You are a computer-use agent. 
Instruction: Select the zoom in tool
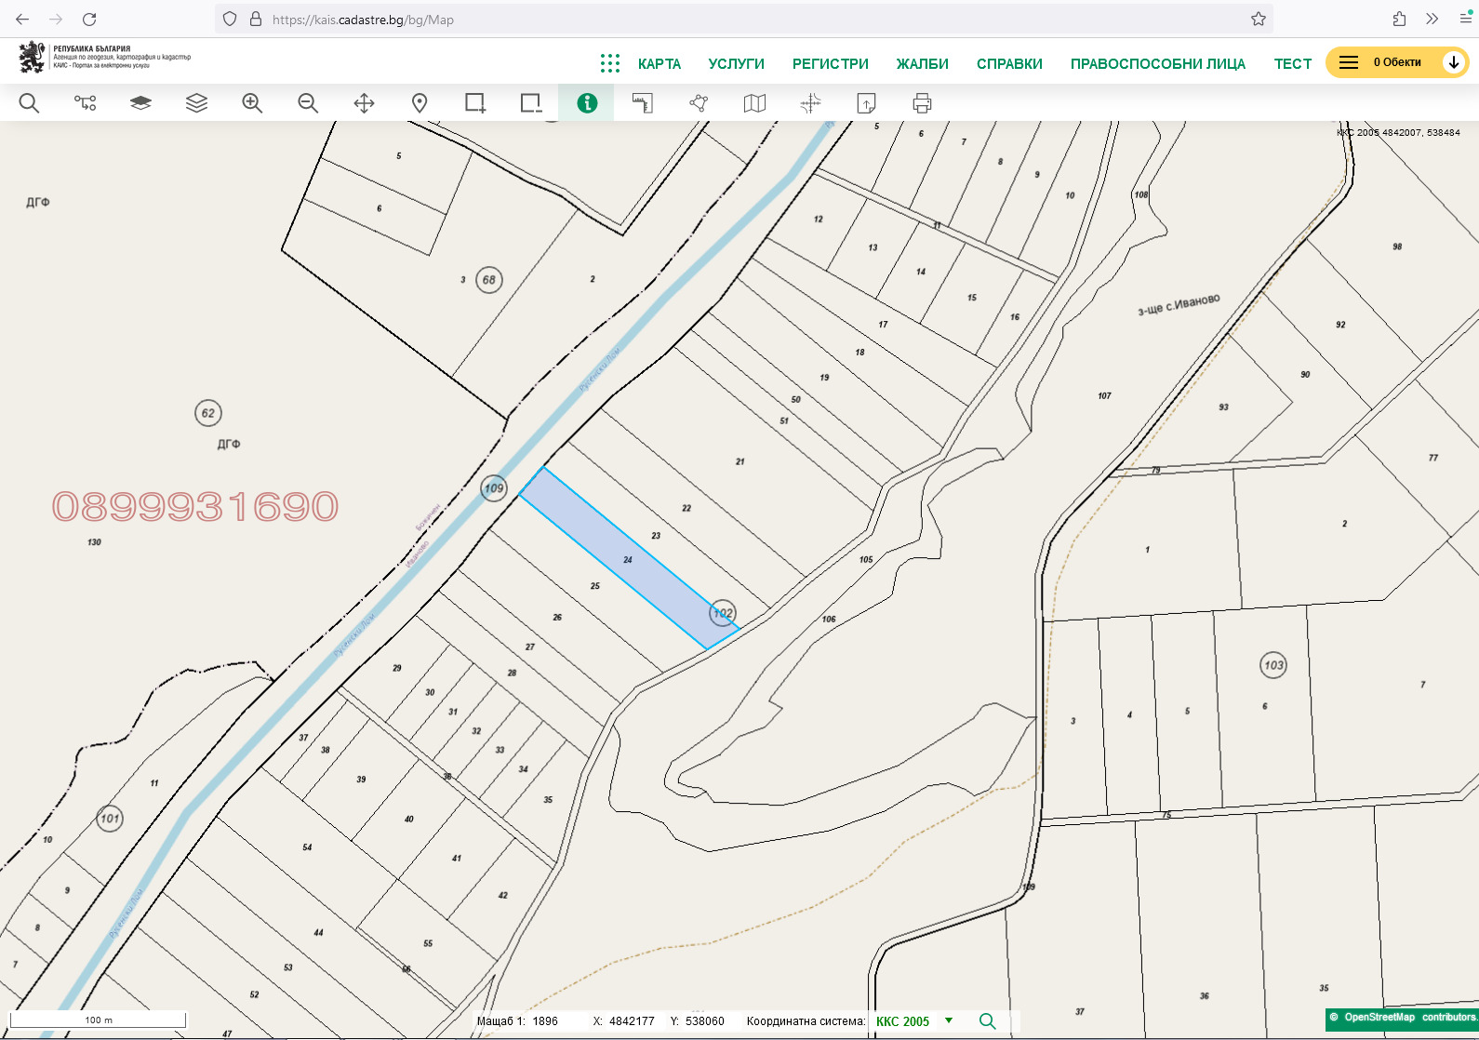[x=252, y=103]
